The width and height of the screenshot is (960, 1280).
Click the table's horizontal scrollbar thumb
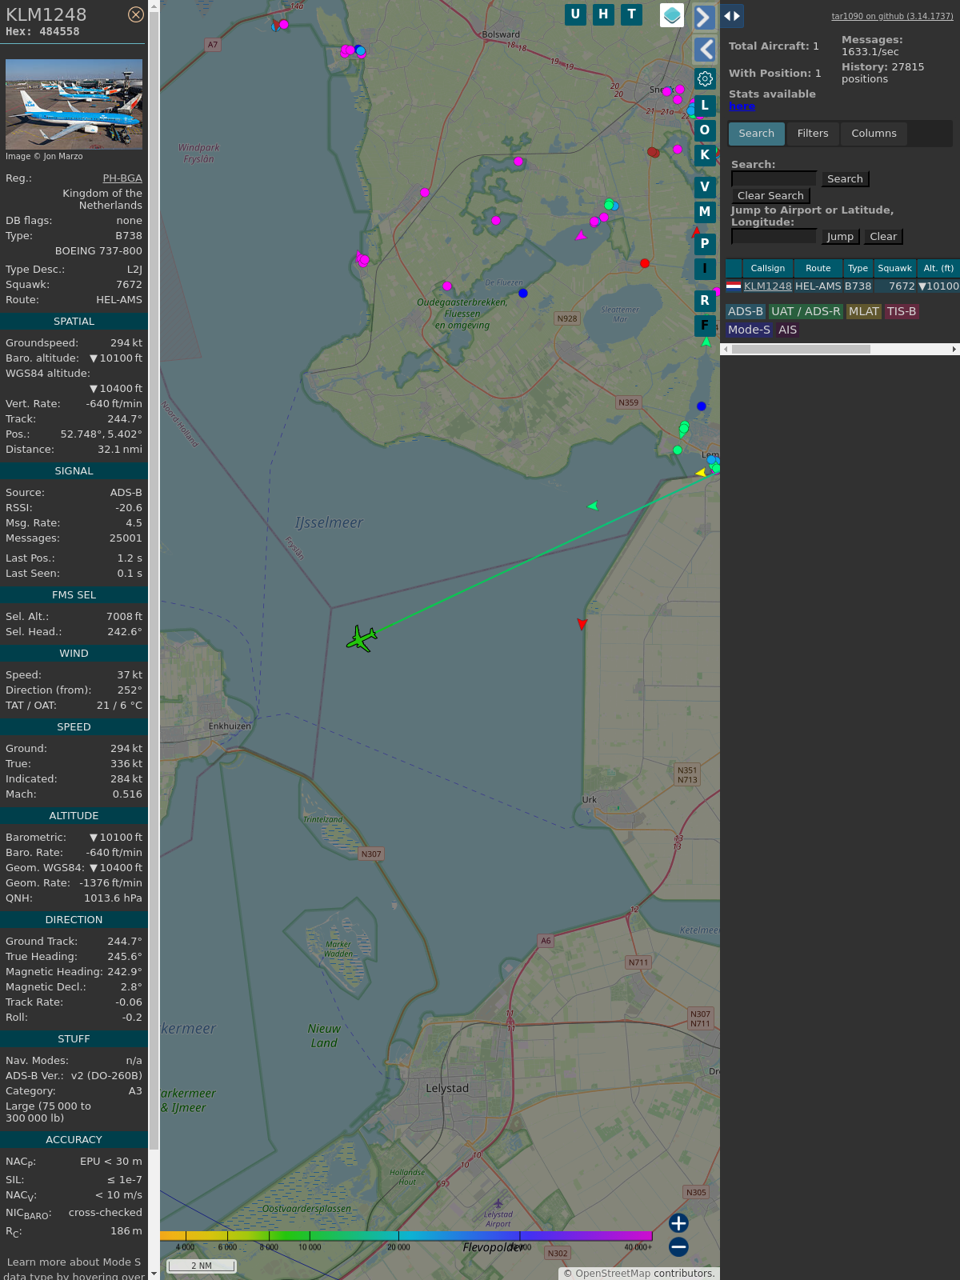click(801, 350)
